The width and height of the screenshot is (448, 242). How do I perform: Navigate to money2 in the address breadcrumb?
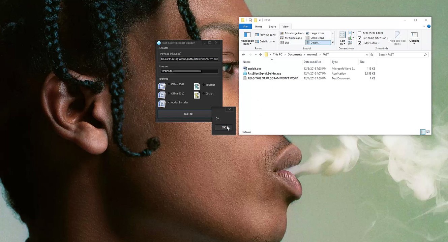312,54
